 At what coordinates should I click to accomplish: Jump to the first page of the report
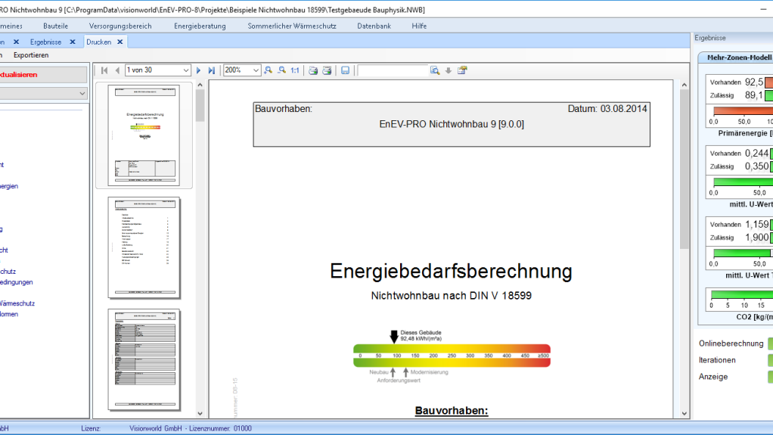point(104,70)
